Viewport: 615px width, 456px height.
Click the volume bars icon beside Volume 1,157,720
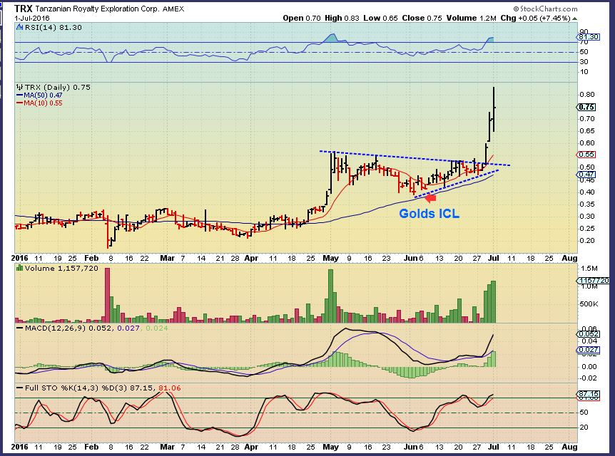(x=19, y=268)
